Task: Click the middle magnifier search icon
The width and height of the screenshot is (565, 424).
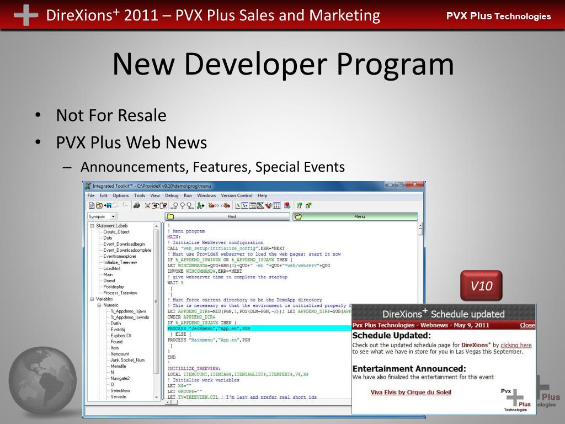Action: pos(183,205)
